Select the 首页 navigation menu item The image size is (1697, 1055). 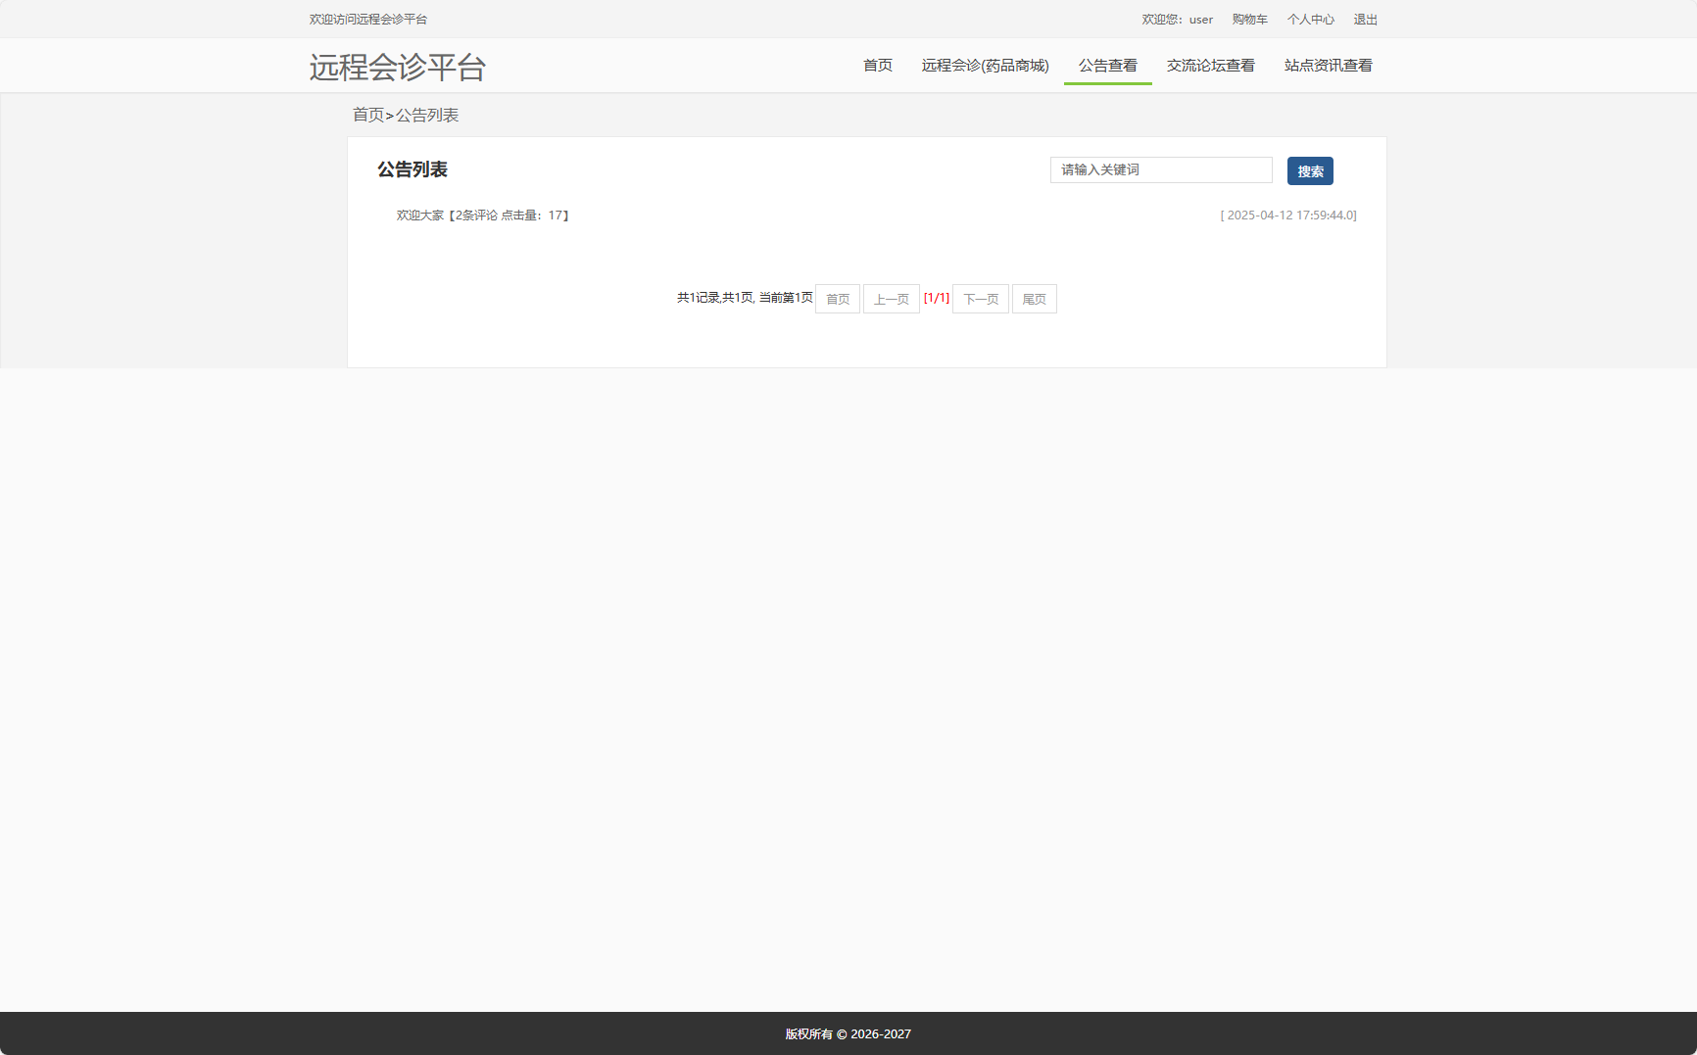877,65
